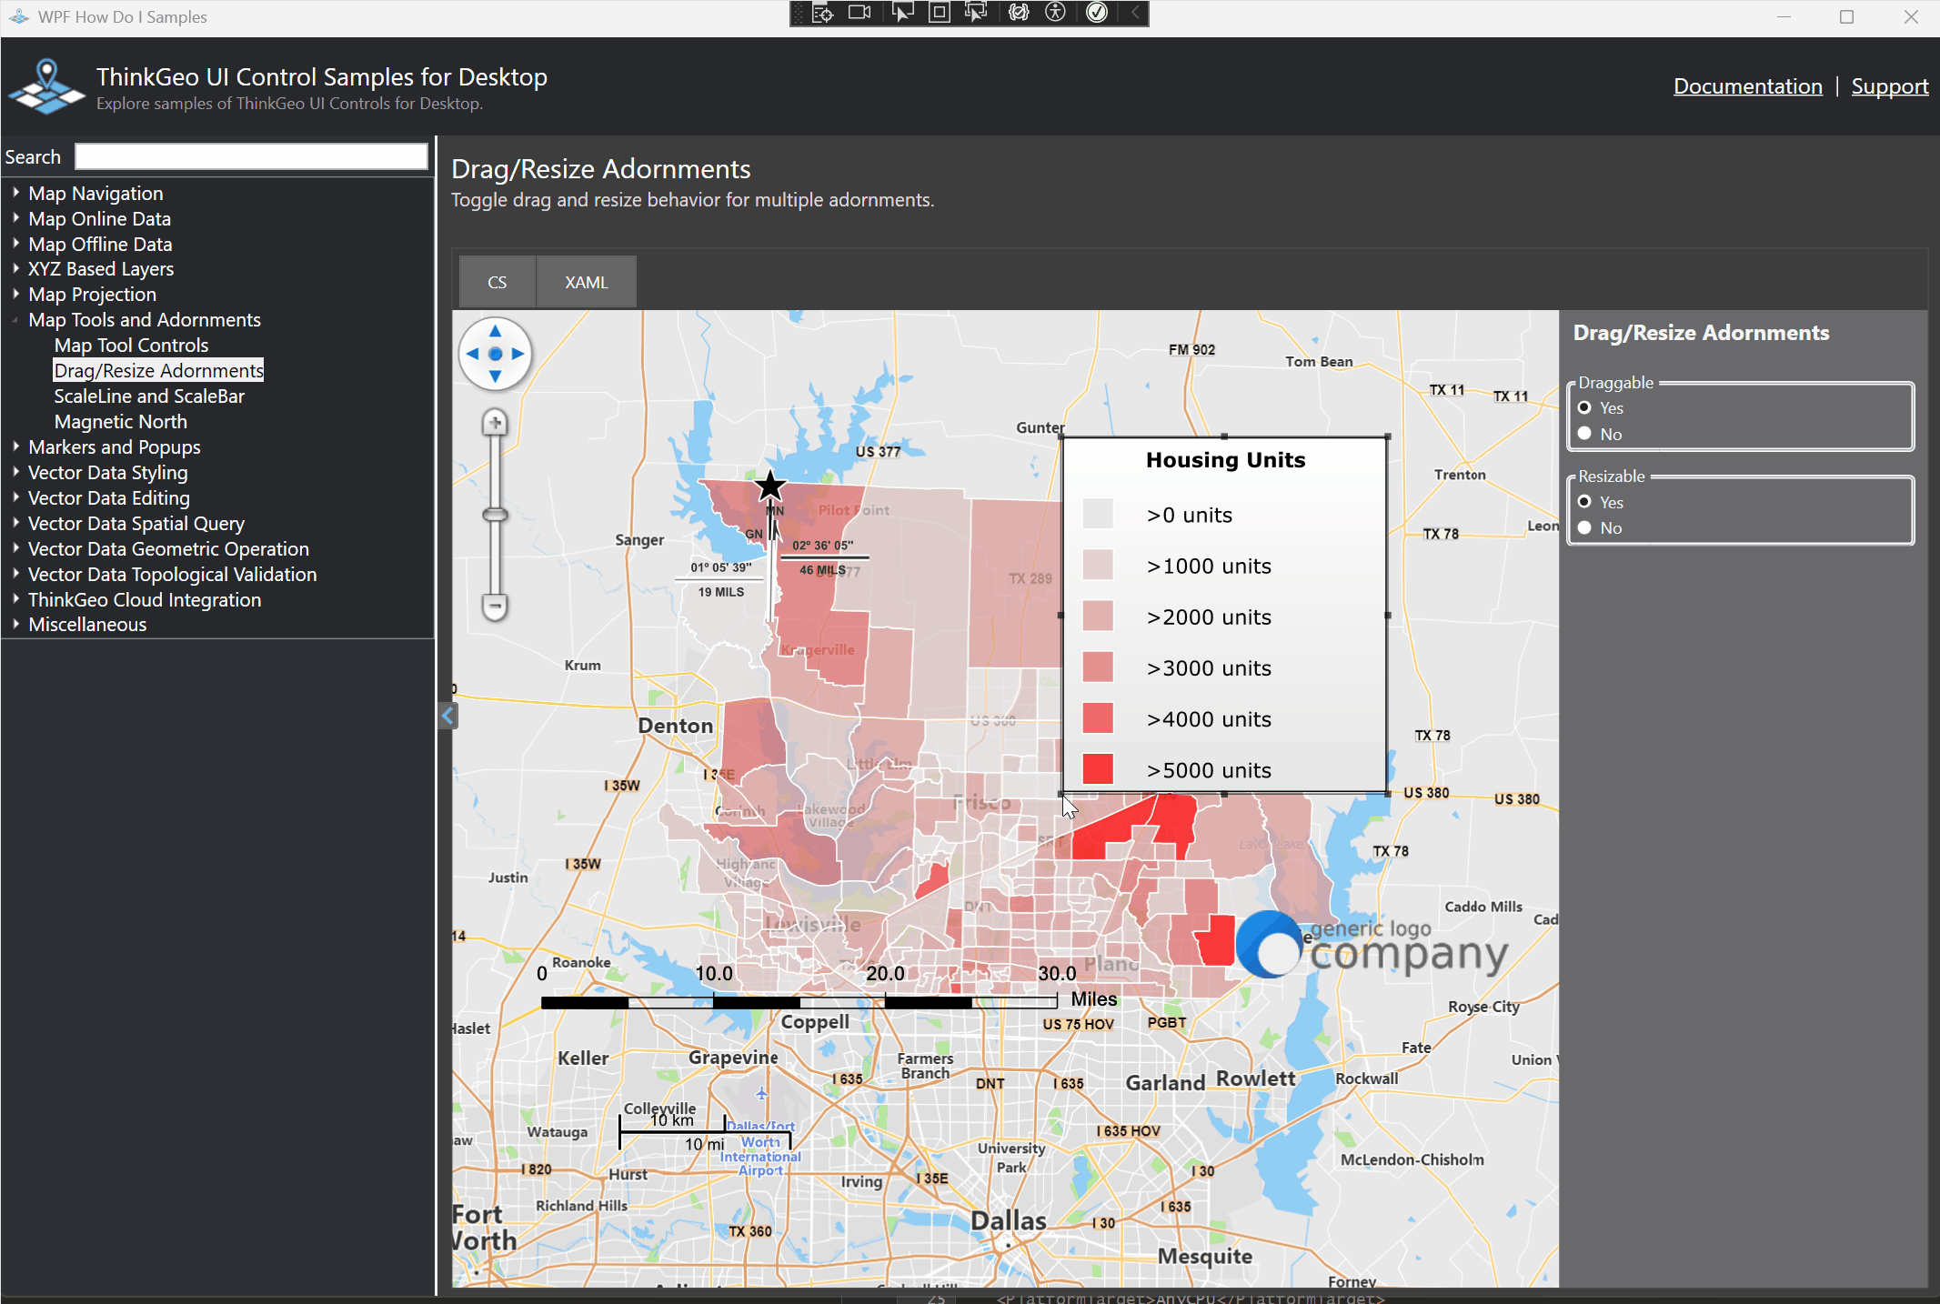Open the CS code tab
Image resolution: width=1940 pixels, height=1304 pixels.
pyautogui.click(x=497, y=283)
